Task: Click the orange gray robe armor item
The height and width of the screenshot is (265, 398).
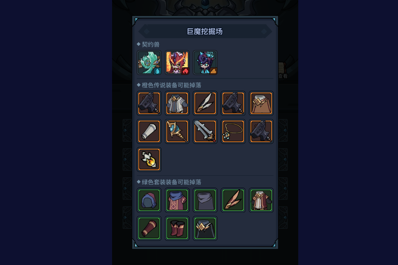Action: click(x=177, y=103)
